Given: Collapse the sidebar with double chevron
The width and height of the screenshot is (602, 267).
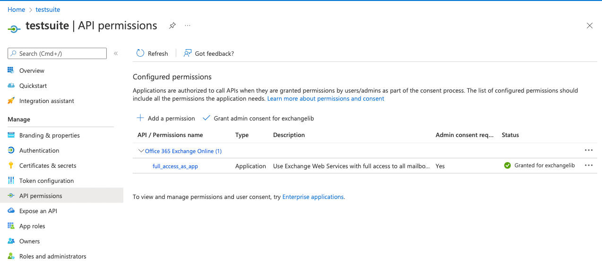Looking at the screenshot, I should tap(116, 53).
